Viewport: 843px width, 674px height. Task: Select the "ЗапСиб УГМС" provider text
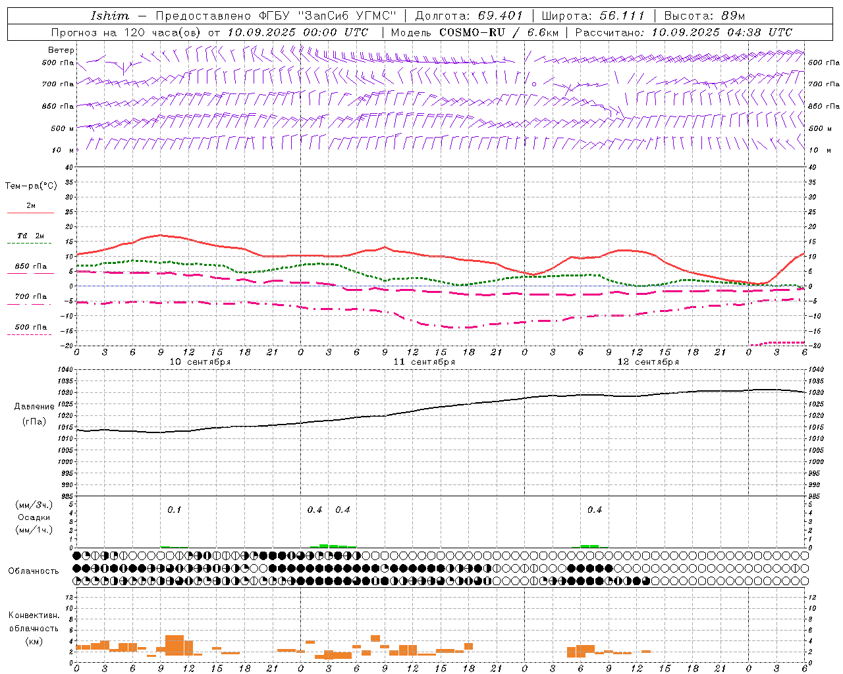point(348,16)
